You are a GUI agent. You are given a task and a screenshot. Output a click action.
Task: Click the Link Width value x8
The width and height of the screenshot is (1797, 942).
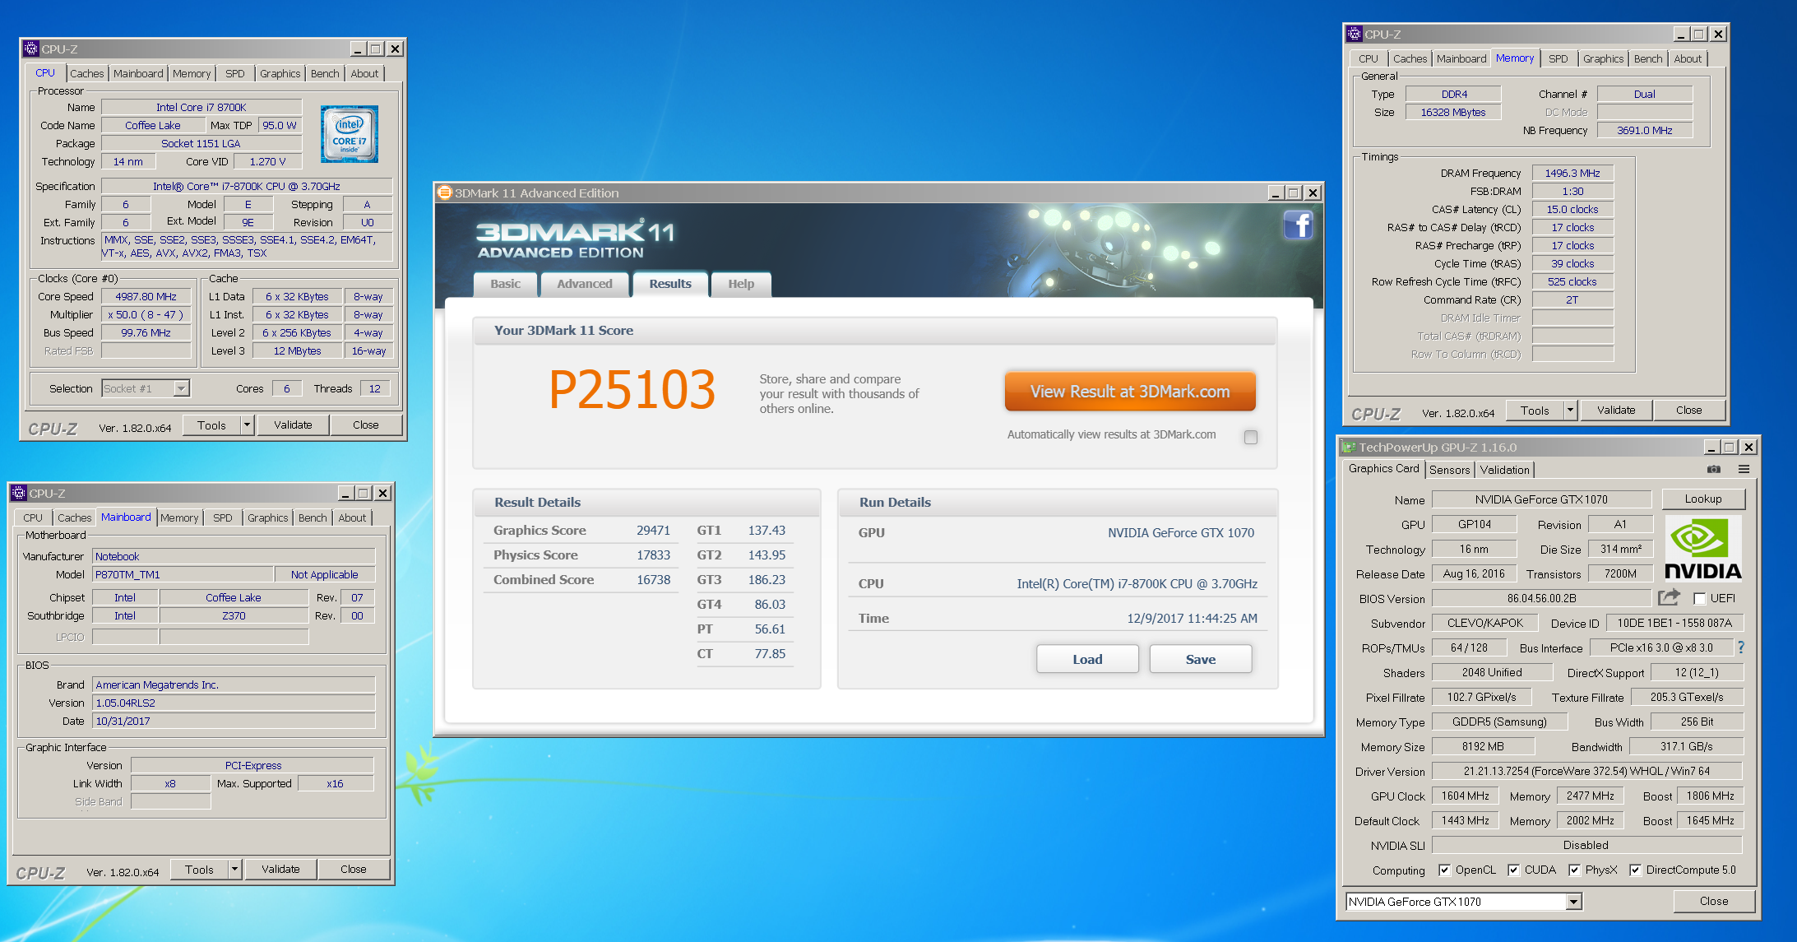tap(170, 783)
